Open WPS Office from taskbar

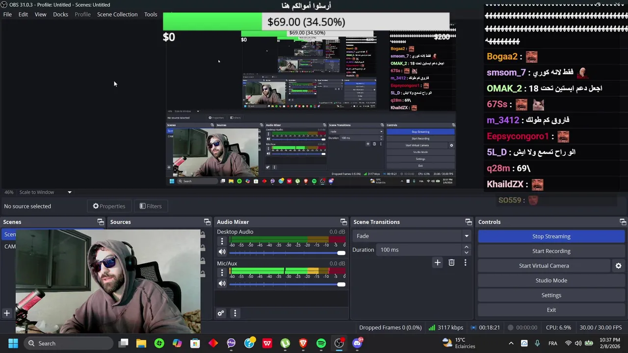pos(267,343)
